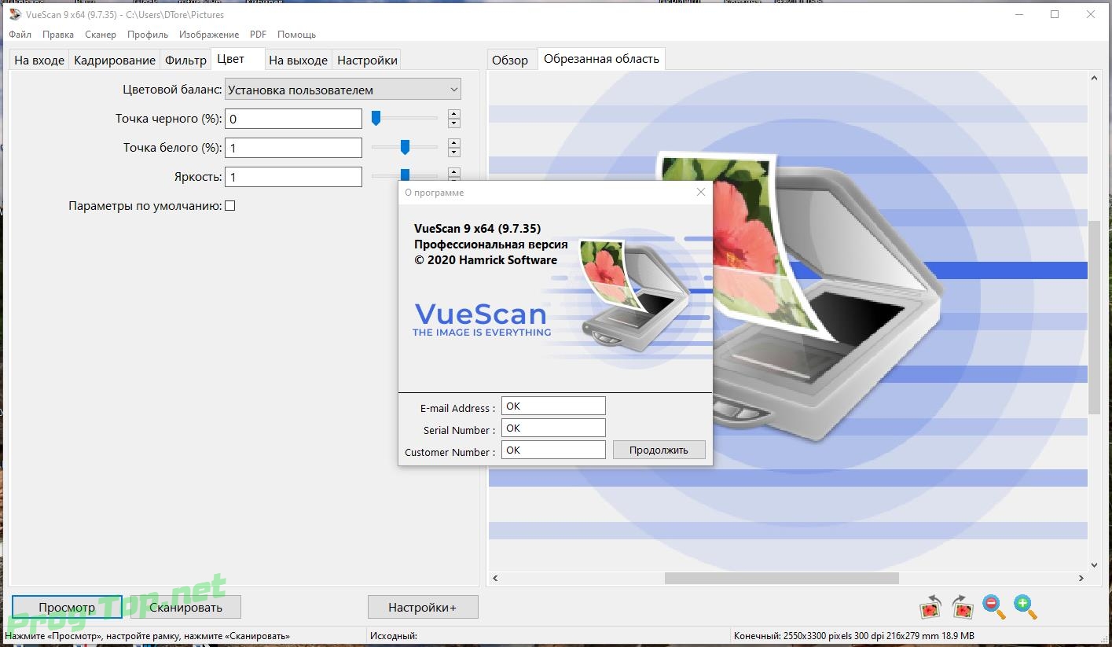The height and width of the screenshot is (647, 1112).
Task: Adjust the Точка белого slider handle
Action: click(405, 147)
